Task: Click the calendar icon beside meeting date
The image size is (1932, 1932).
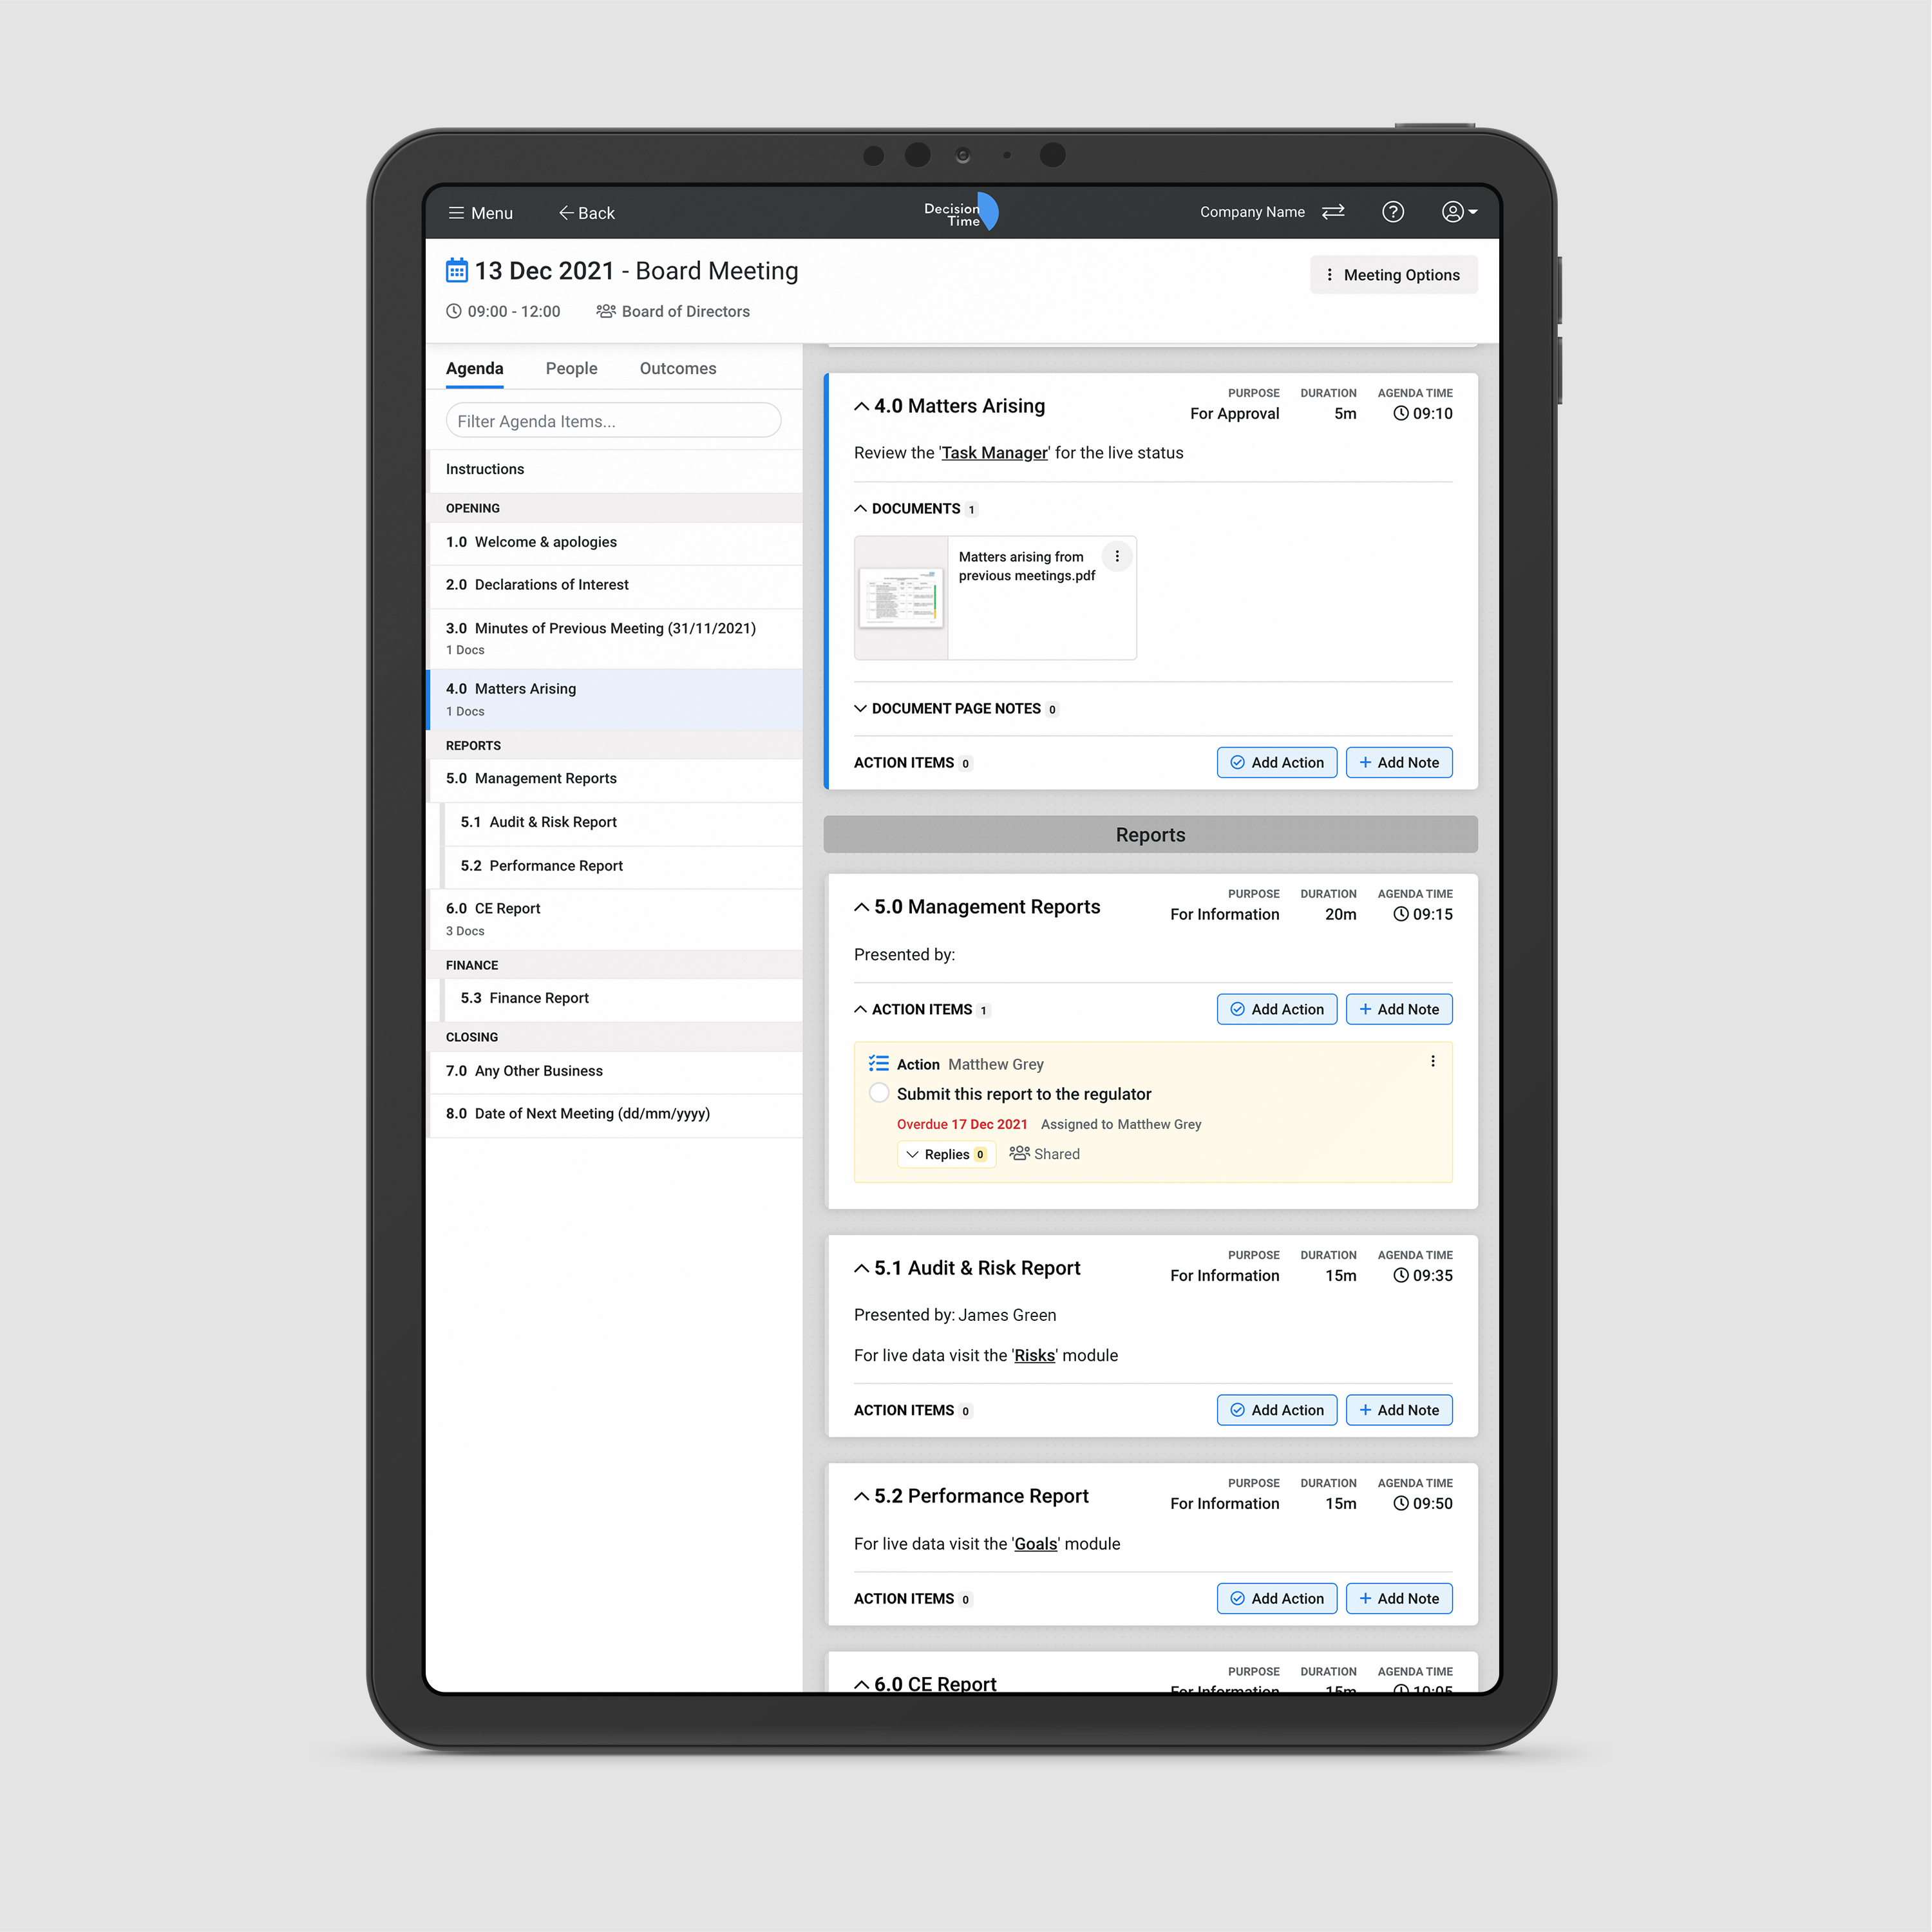Action: tap(456, 270)
